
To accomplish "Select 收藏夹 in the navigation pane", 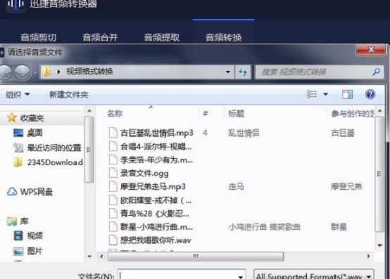I will coord(32,118).
